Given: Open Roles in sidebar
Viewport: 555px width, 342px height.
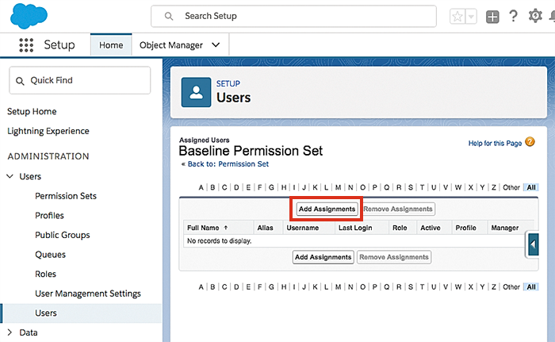Looking at the screenshot, I should coord(46,274).
